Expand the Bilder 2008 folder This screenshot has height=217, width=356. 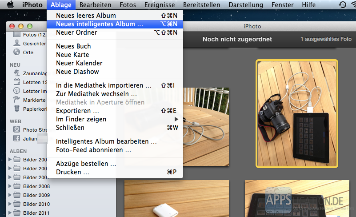point(10,186)
